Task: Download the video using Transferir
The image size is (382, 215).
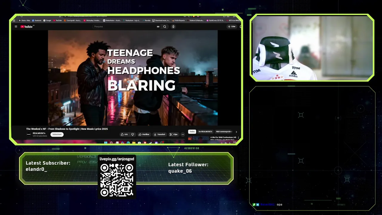Action: click(x=160, y=134)
